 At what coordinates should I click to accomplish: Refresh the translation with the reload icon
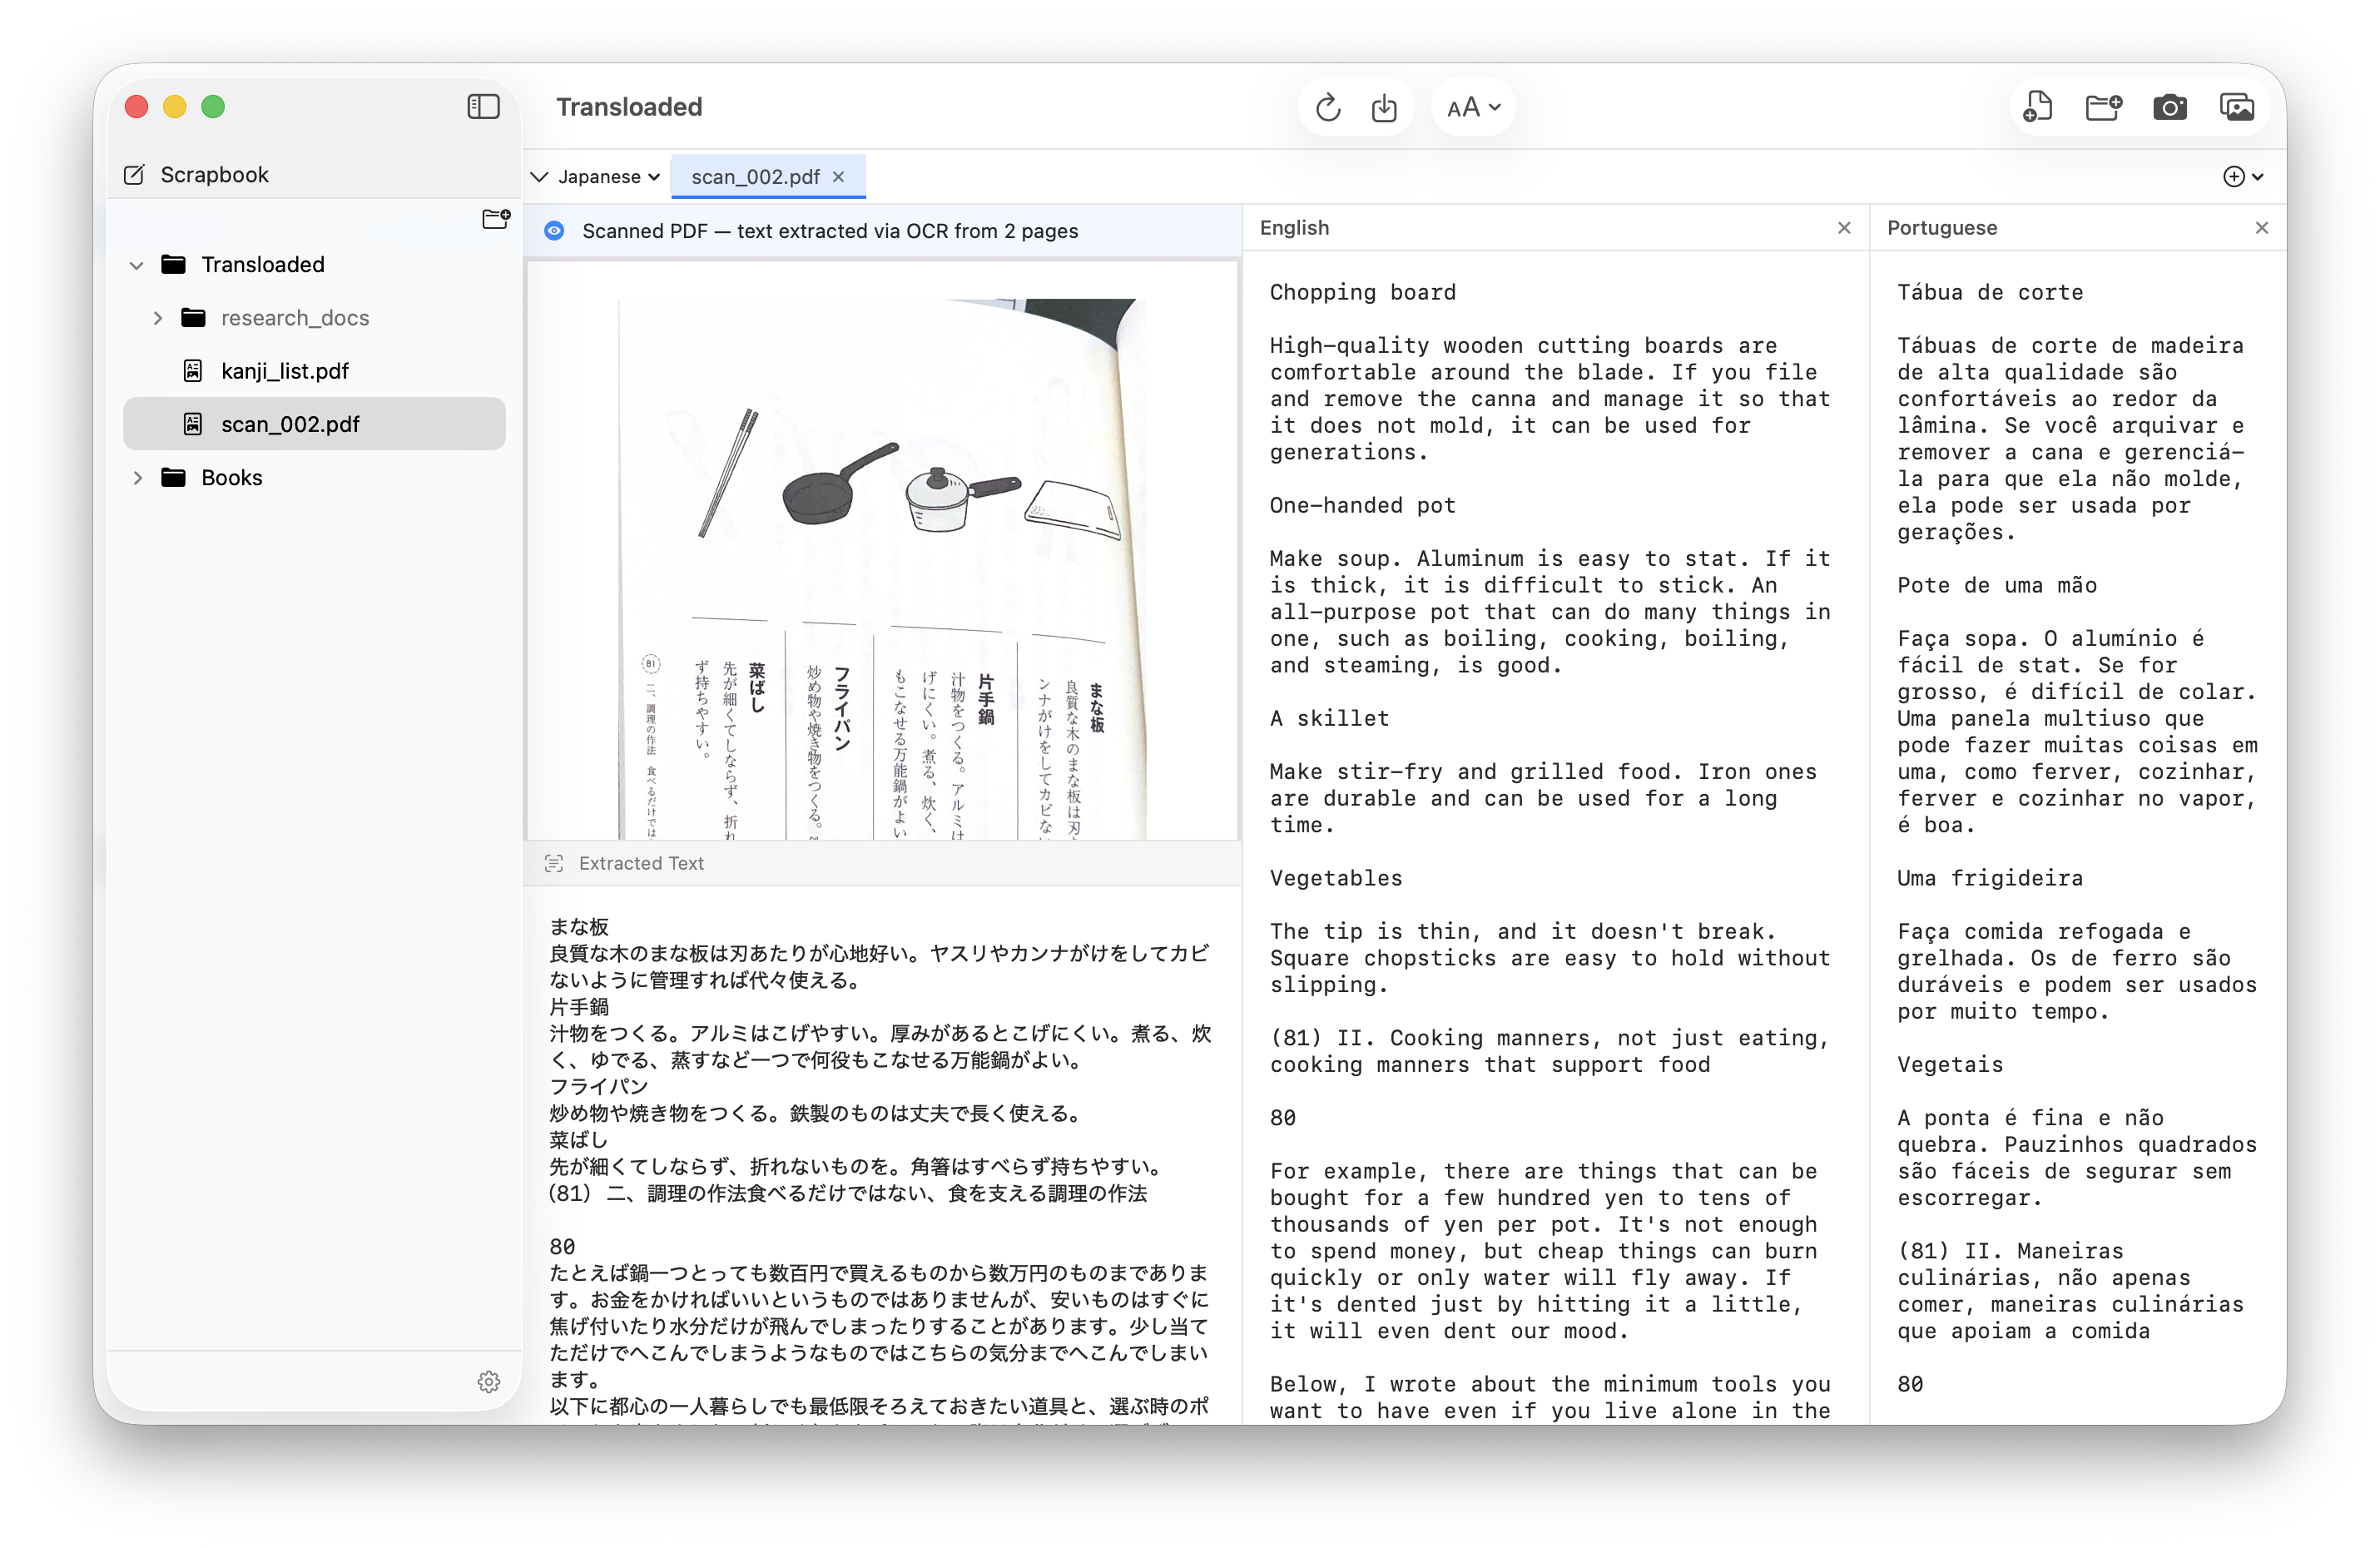pos(1327,106)
